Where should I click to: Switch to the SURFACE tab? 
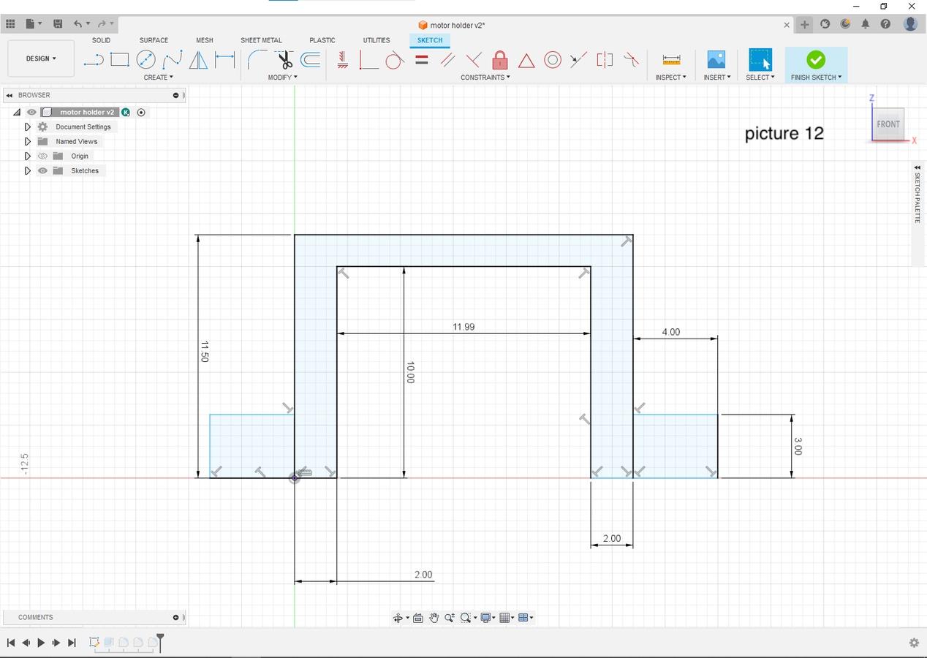tap(154, 40)
